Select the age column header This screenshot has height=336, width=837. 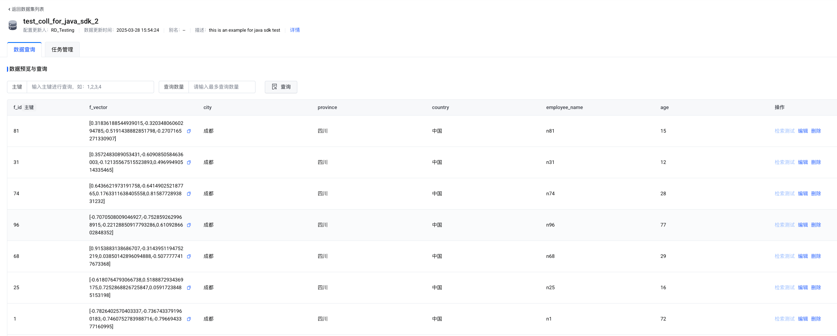point(664,107)
